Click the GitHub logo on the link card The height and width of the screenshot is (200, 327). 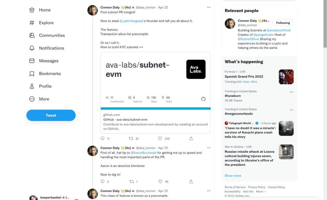203,99
